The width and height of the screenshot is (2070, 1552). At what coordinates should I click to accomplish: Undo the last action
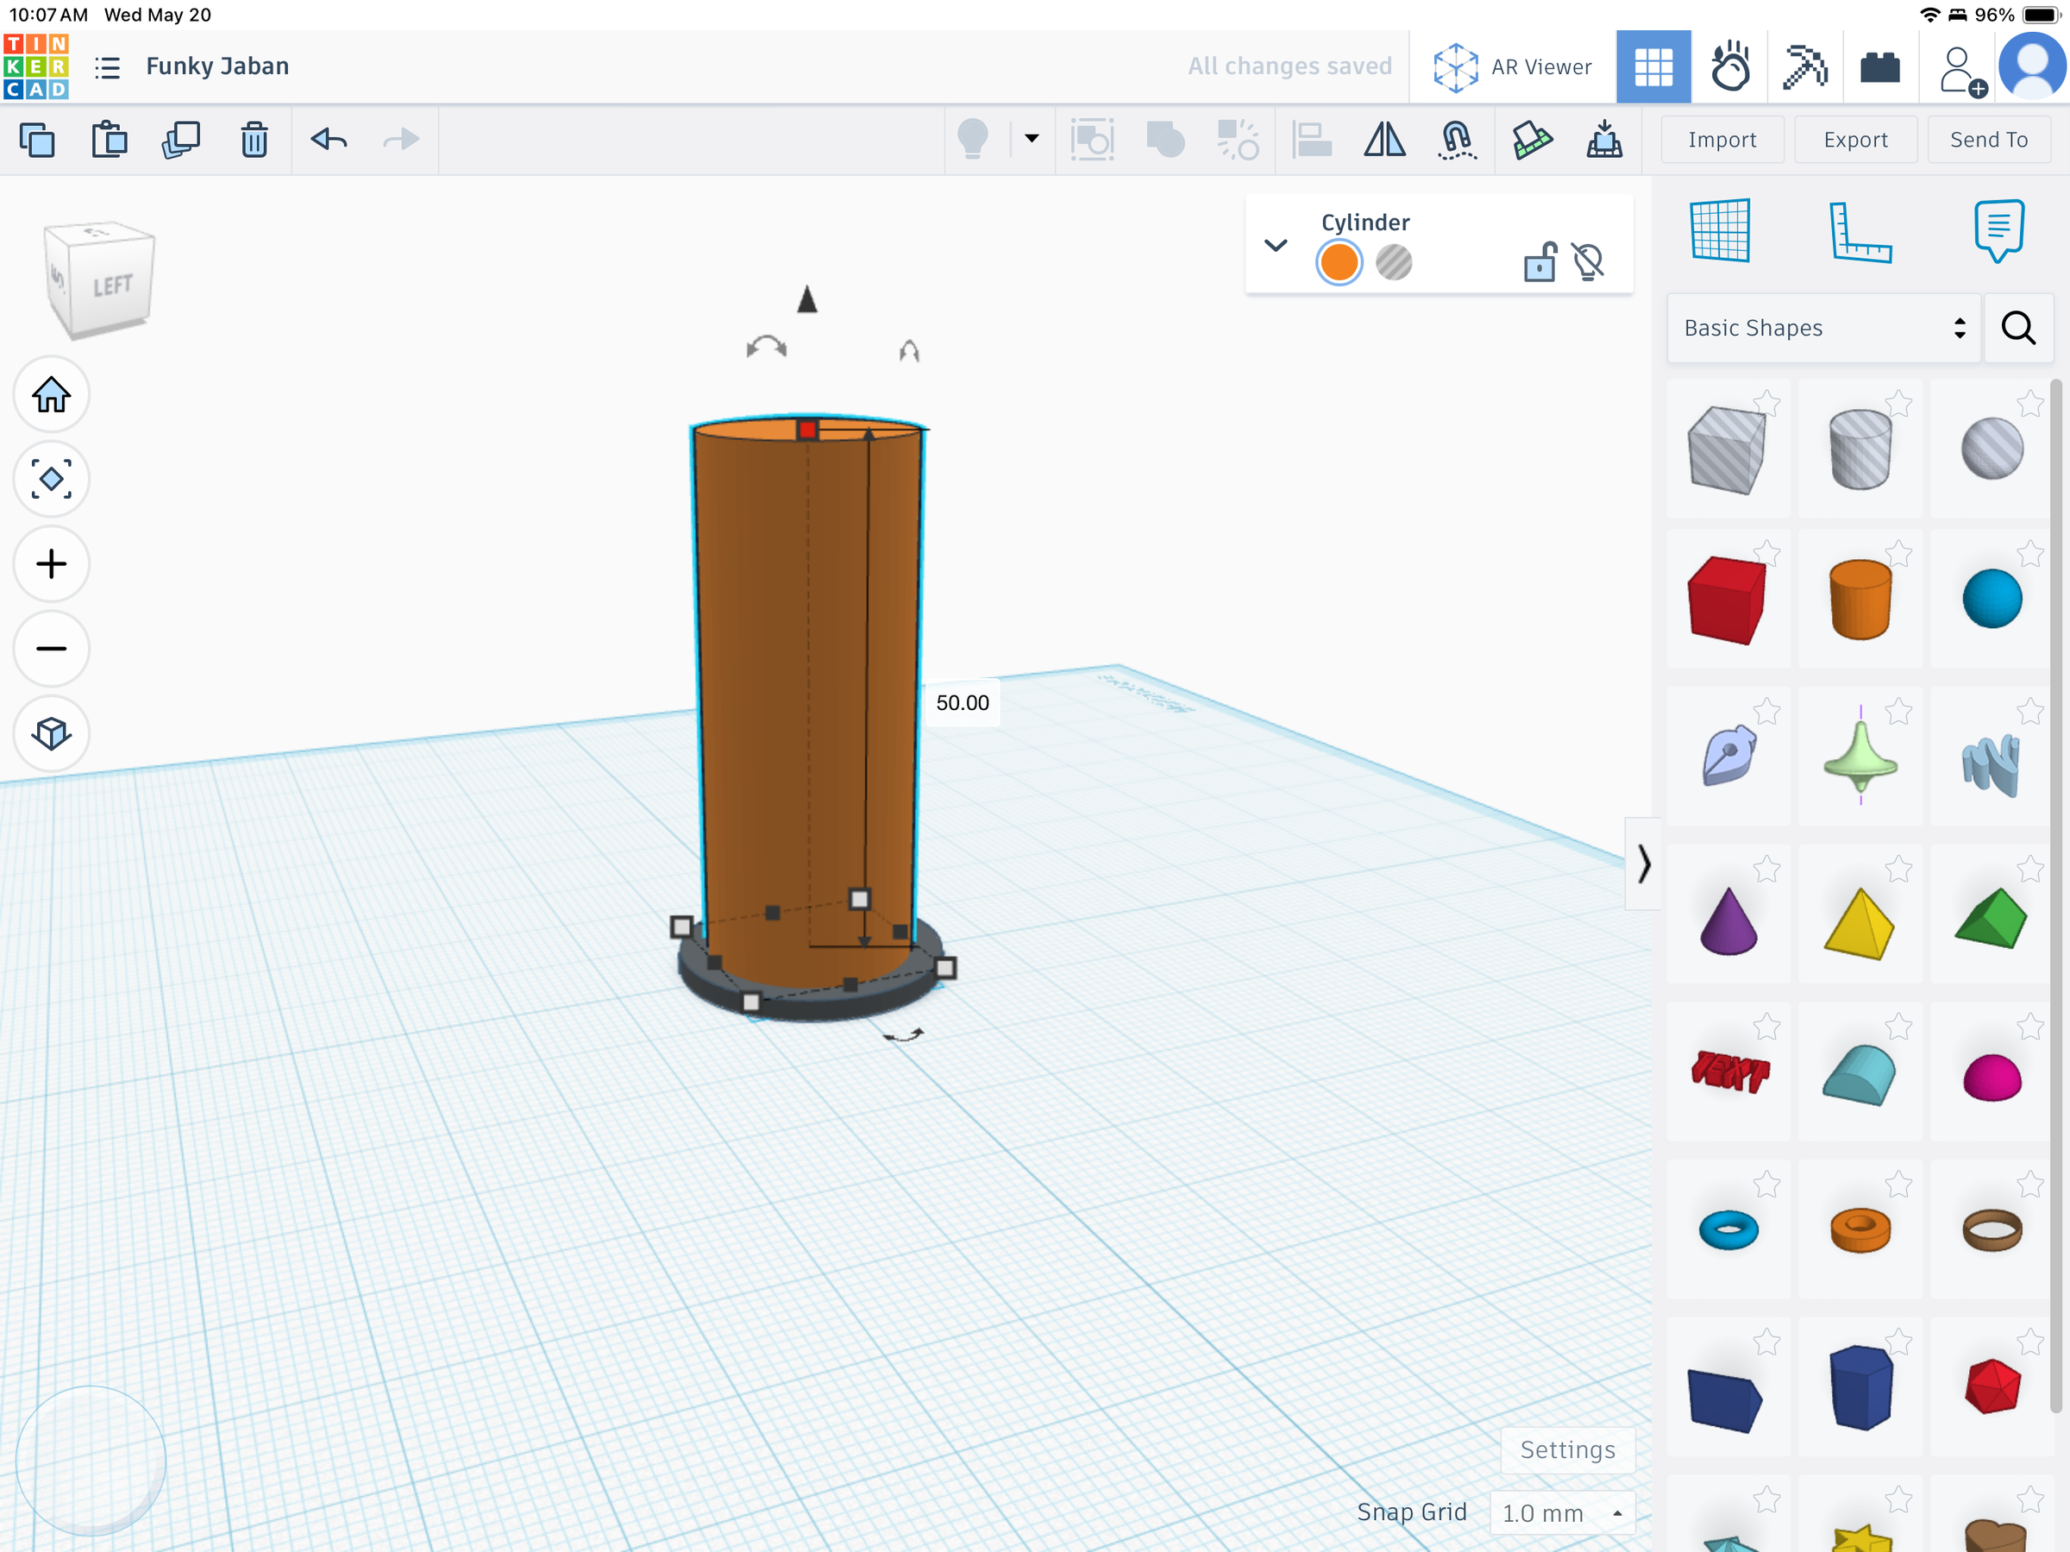click(329, 141)
